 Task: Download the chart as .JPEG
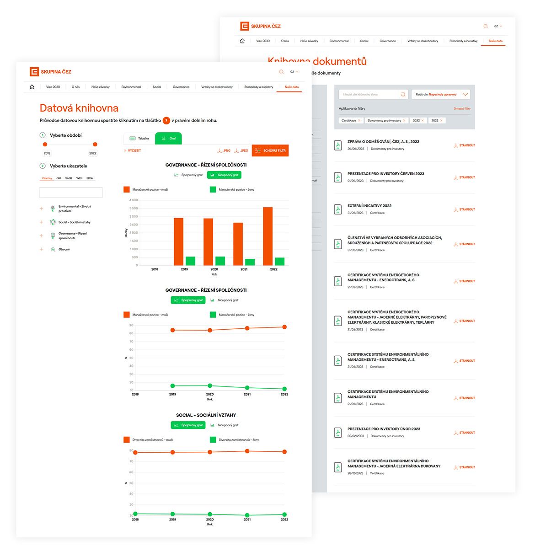coord(241,150)
